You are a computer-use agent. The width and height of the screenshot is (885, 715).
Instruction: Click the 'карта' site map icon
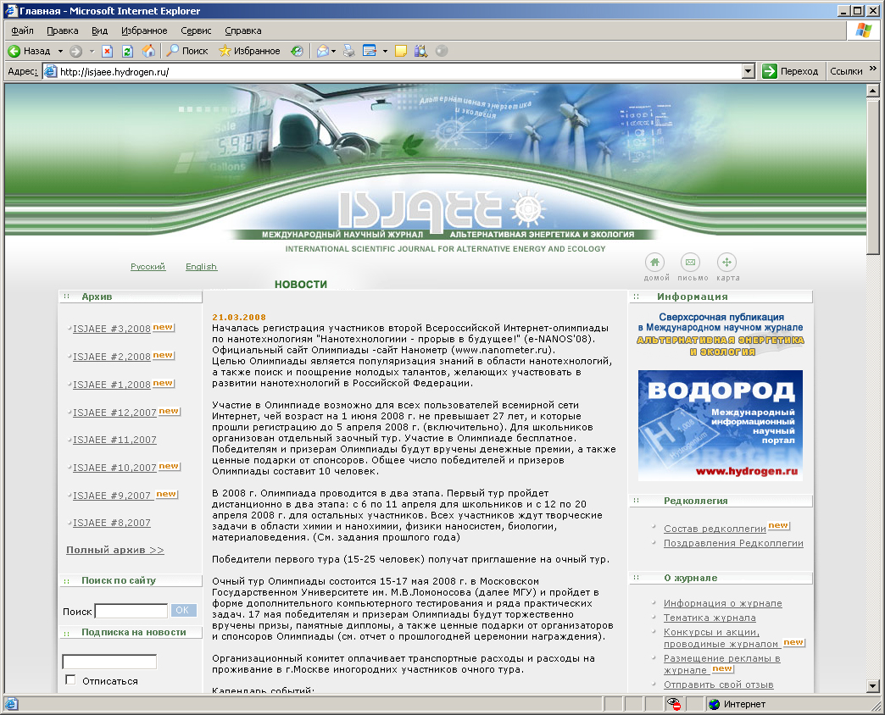727,262
